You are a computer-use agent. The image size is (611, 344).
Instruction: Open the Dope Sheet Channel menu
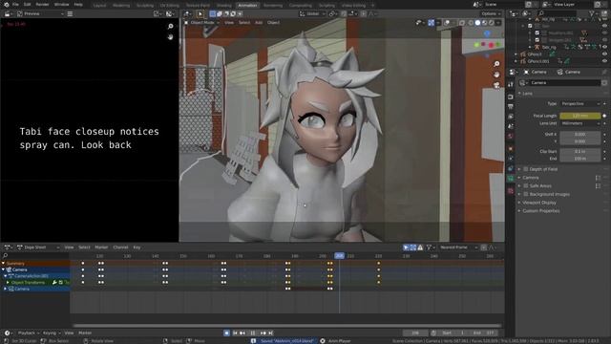point(120,247)
